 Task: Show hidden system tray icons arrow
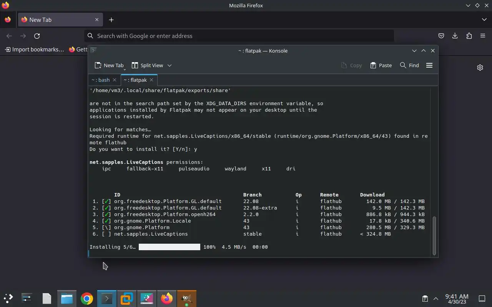pos(436,299)
